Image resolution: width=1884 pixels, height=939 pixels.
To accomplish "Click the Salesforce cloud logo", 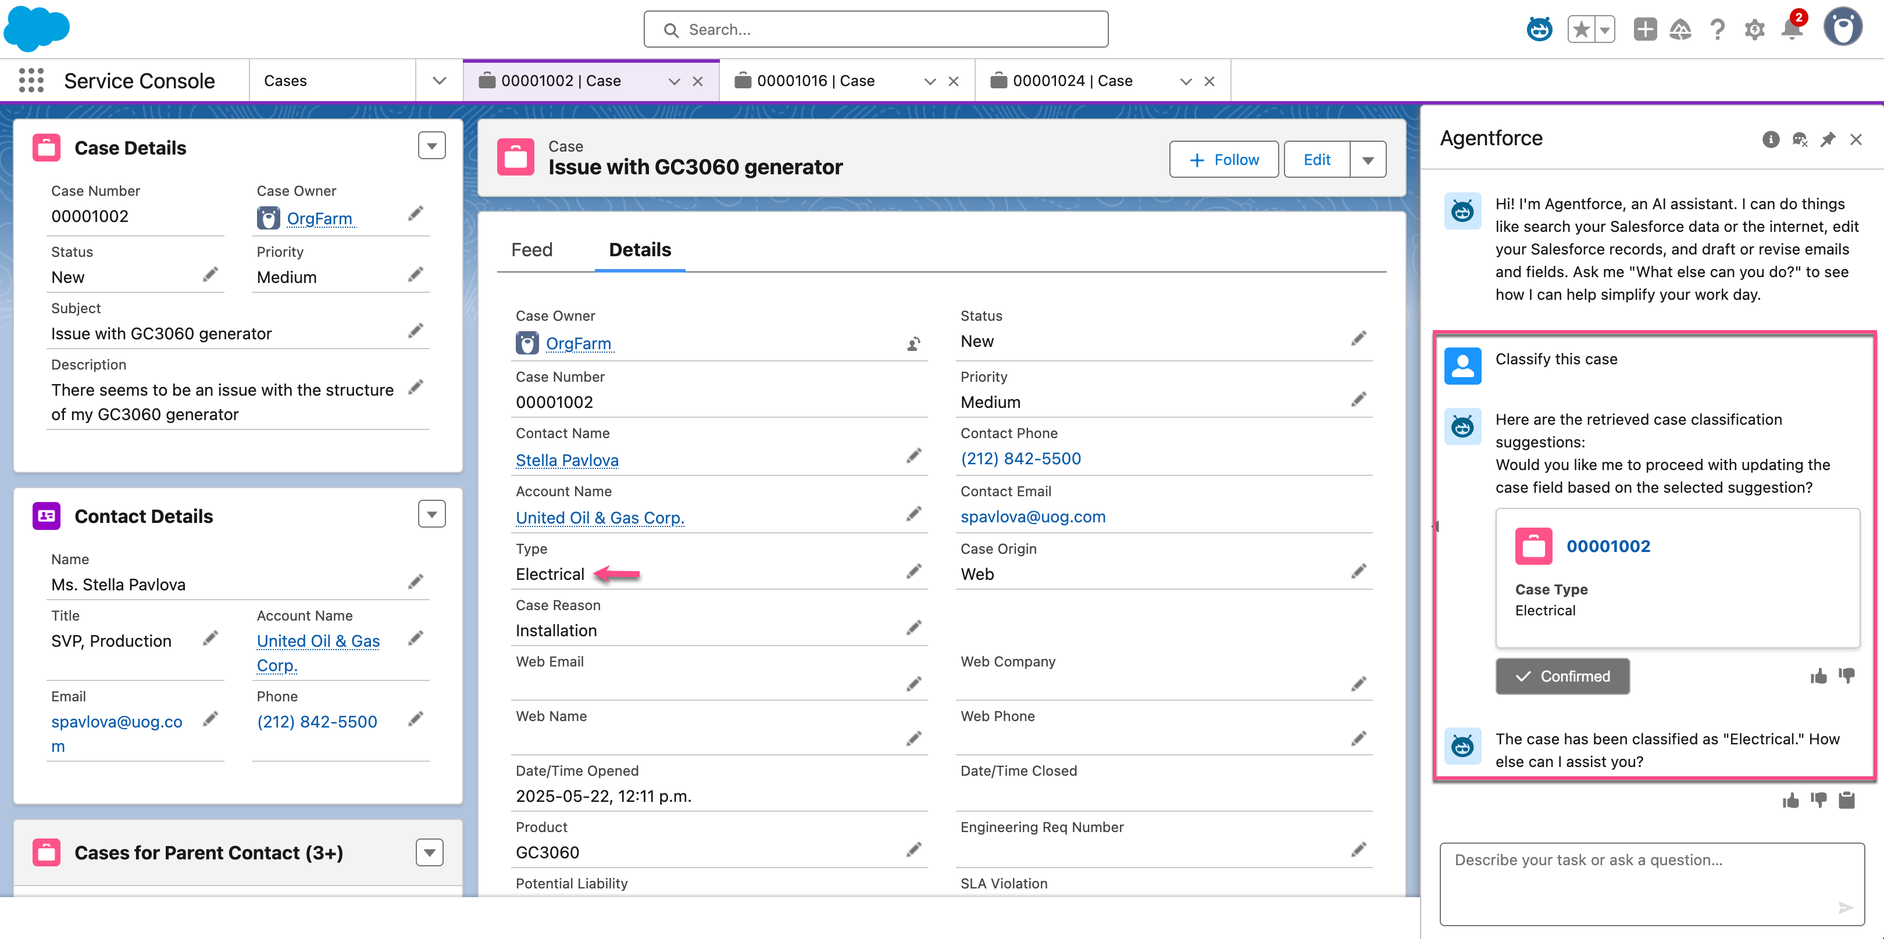I will pos(37,28).
